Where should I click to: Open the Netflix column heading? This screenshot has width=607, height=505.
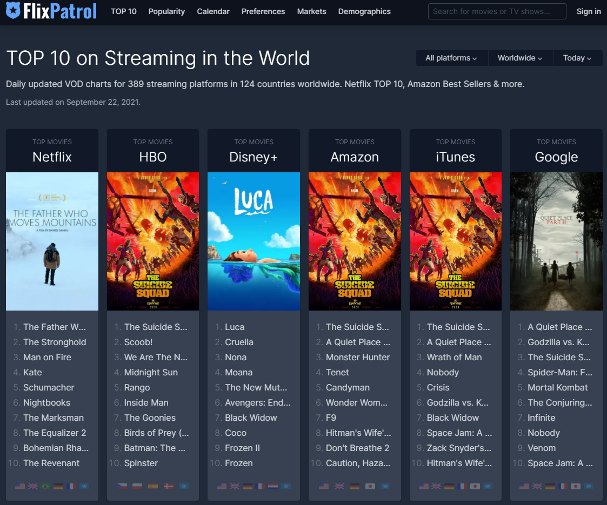(52, 157)
